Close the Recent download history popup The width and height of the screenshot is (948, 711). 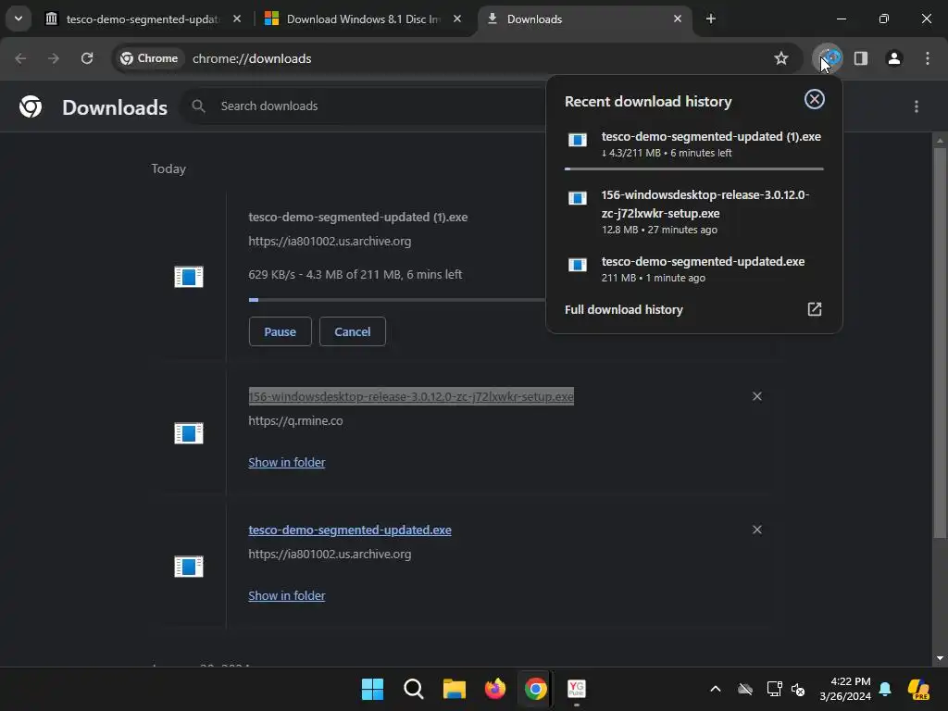coord(815,100)
